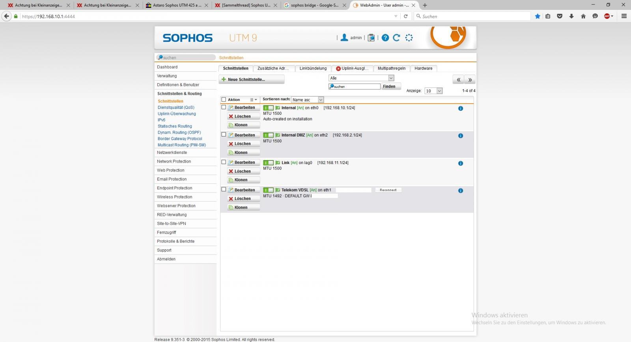Go to next page with double right arrow
This screenshot has width=631, height=342.
[x=470, y=80]
